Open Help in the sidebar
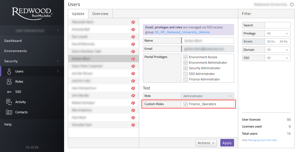Screen dimensions: 295x152 [x=8, y=124]
